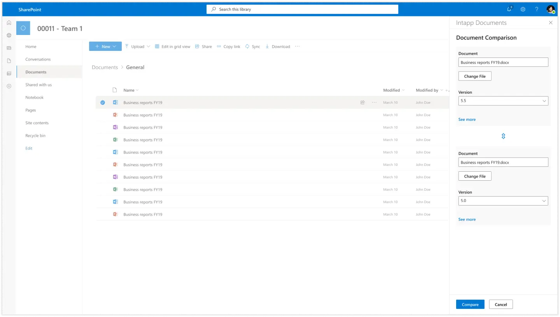Click General in the breadcrumb path
This screenshot has height=317, width=560.
[x=135, y=67]
